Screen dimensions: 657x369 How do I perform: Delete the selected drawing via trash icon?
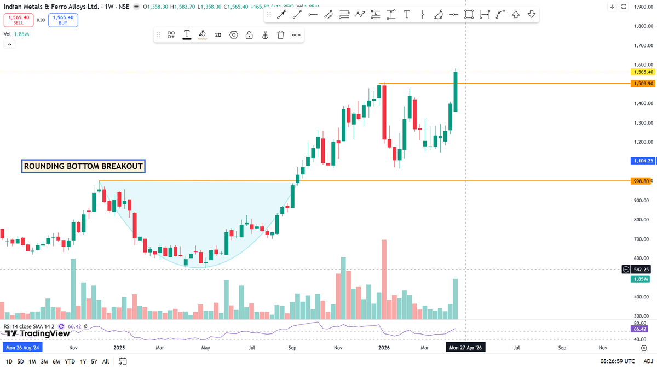point(280,34)
